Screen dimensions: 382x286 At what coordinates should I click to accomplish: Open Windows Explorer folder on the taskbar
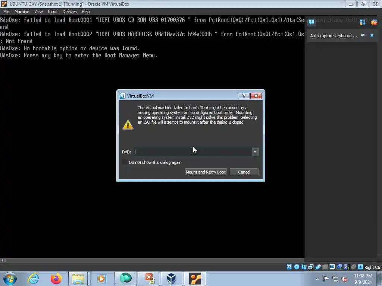click(x=78, y=279)
